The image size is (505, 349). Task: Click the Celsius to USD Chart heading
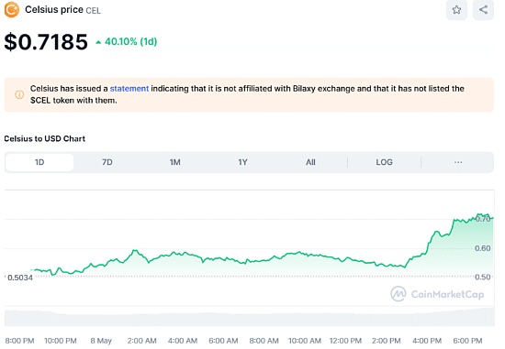(x=44, y=139)
